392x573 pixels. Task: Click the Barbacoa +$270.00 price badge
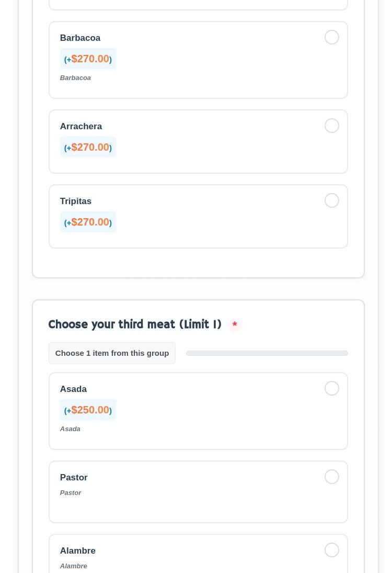(x=88, y=59)
